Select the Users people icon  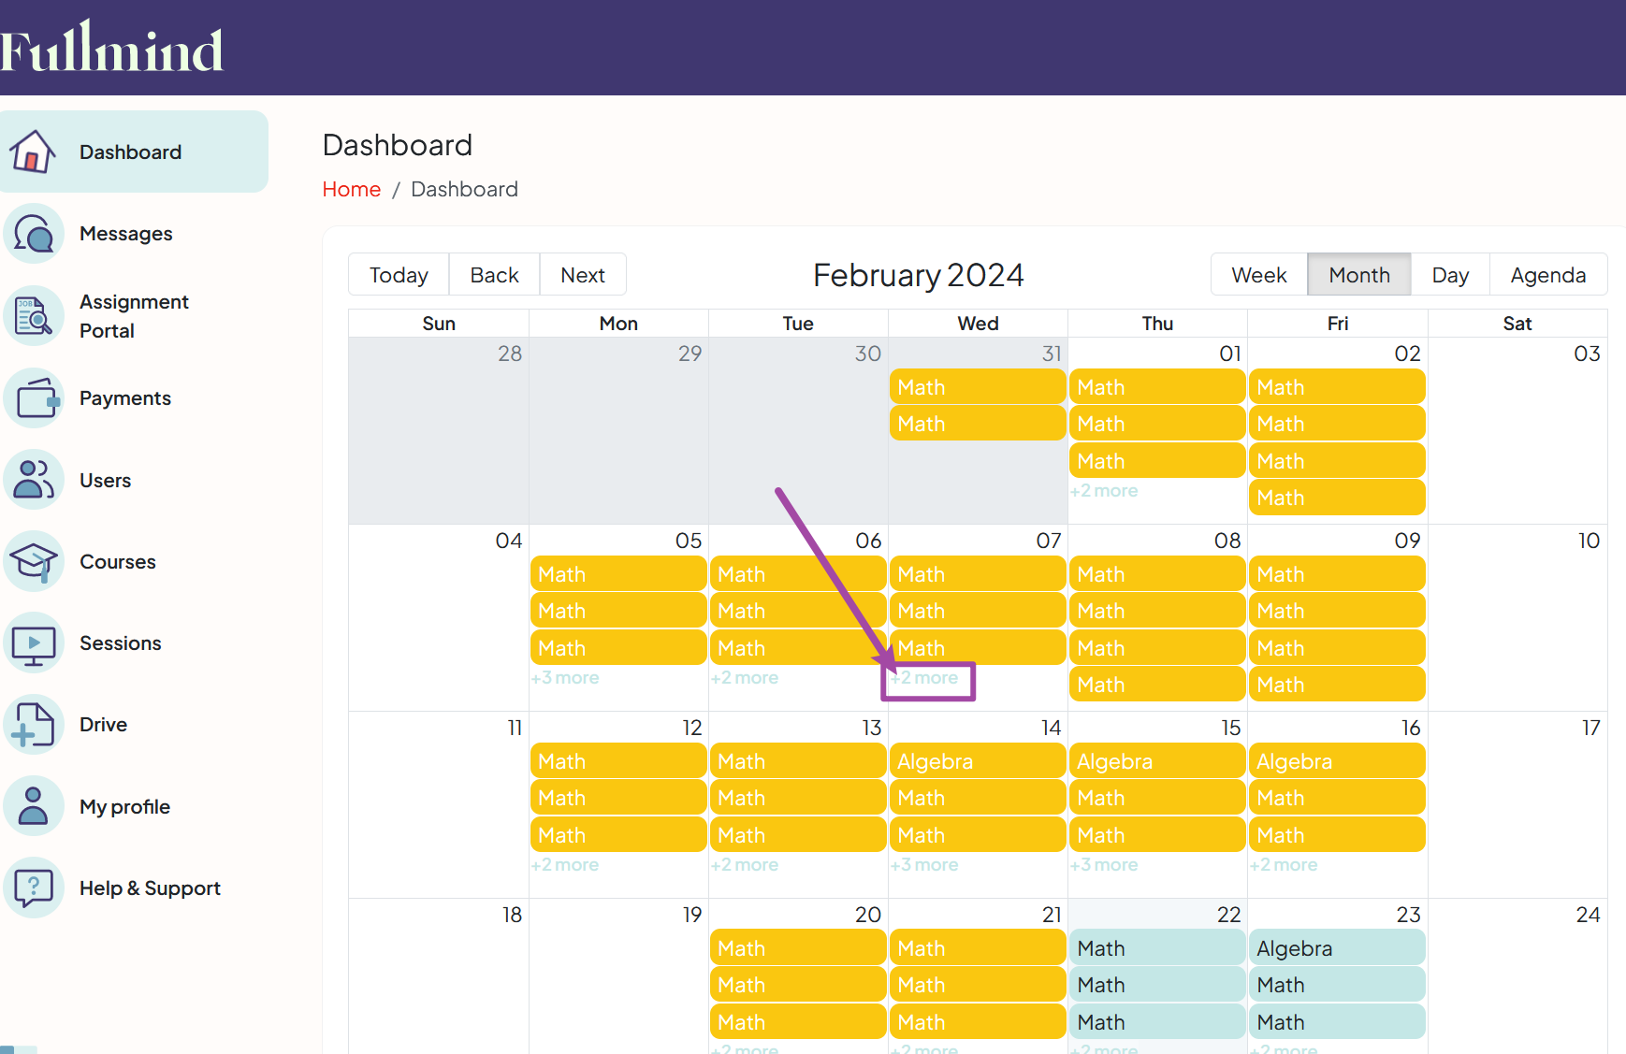34,480
